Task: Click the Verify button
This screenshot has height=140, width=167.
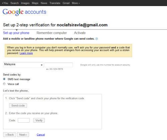Action: click(x=39, y=120)
